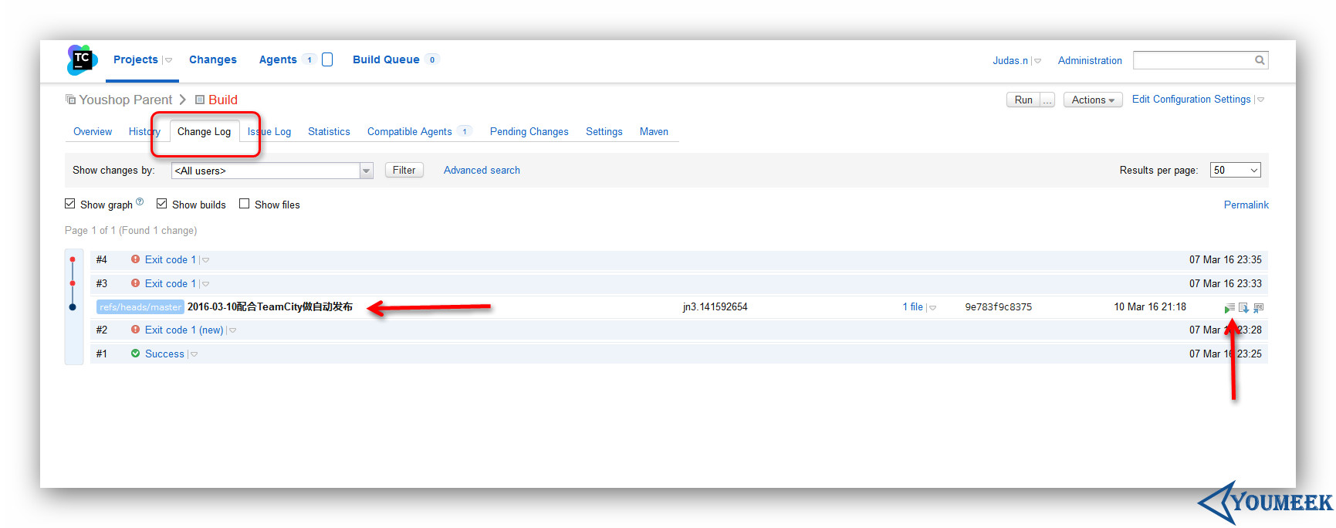Open the Advanced search link
Viewport: 1336px width, 528px height.
tap(482, 170)
